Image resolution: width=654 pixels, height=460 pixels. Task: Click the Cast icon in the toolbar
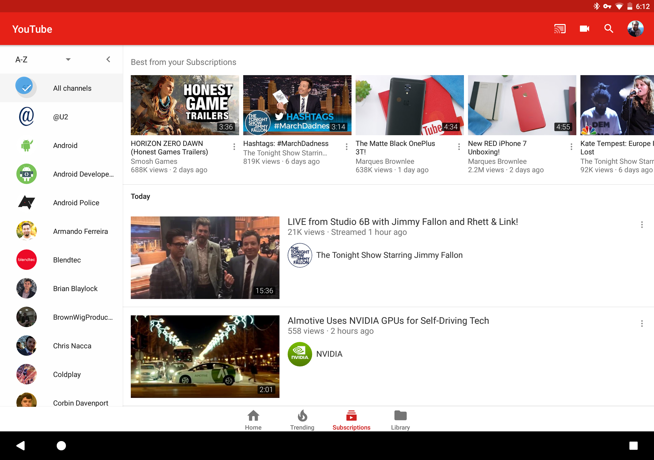click(560, 29)
